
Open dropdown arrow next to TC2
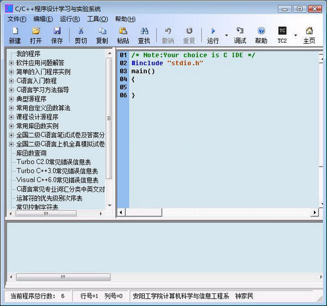click(x=295, y=35)
